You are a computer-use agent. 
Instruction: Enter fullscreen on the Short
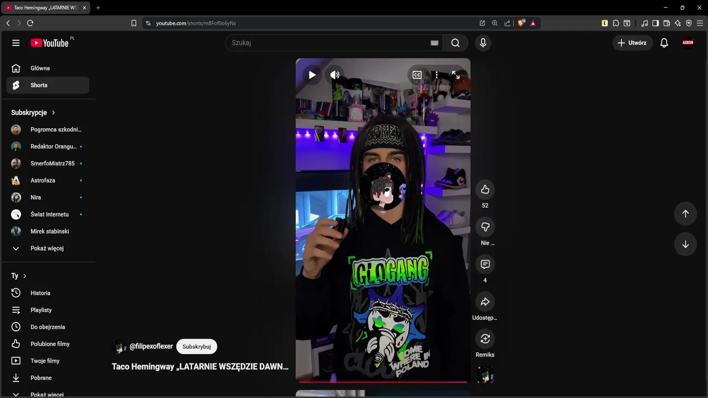click(x=456, y=75)
